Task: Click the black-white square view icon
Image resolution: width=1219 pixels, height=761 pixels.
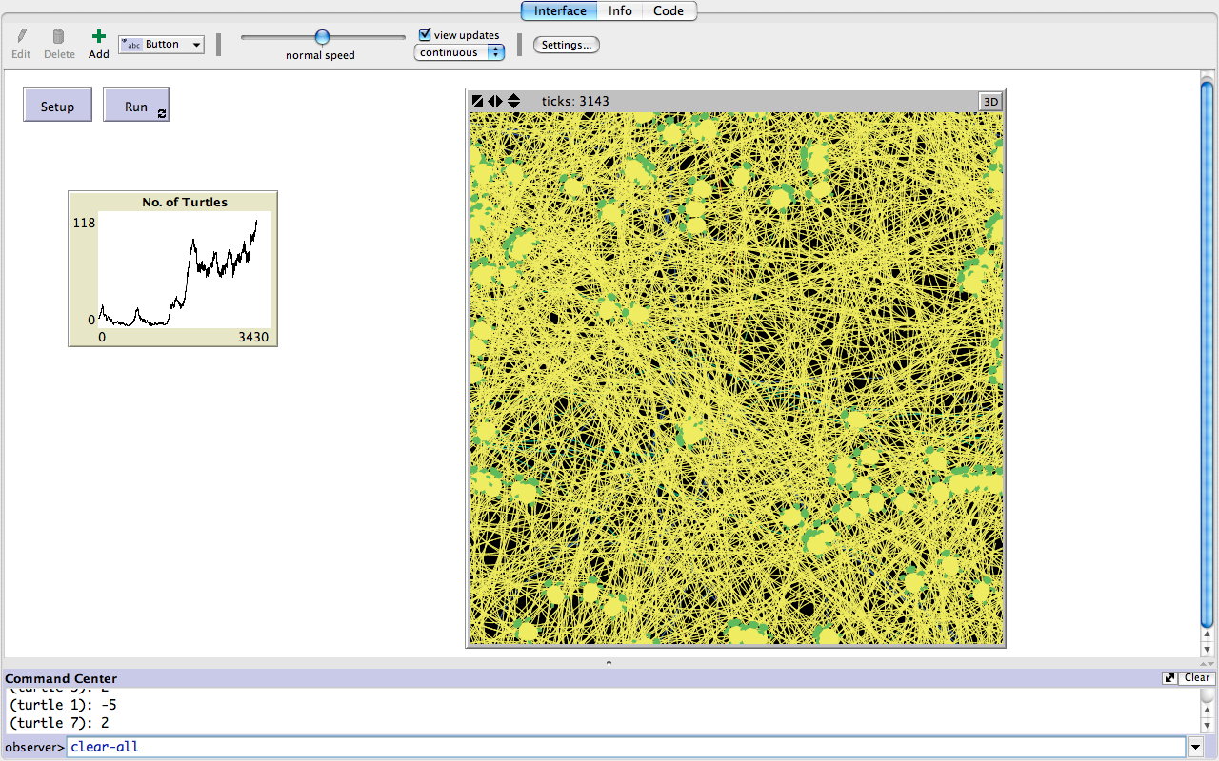Action: coord(478,101)
